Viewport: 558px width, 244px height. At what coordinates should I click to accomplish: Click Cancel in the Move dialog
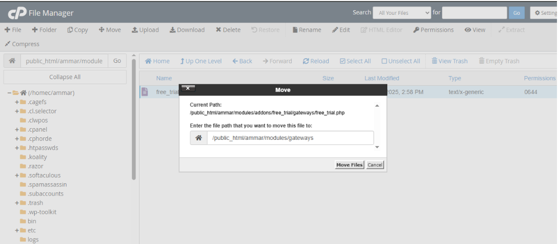point(375,165)
